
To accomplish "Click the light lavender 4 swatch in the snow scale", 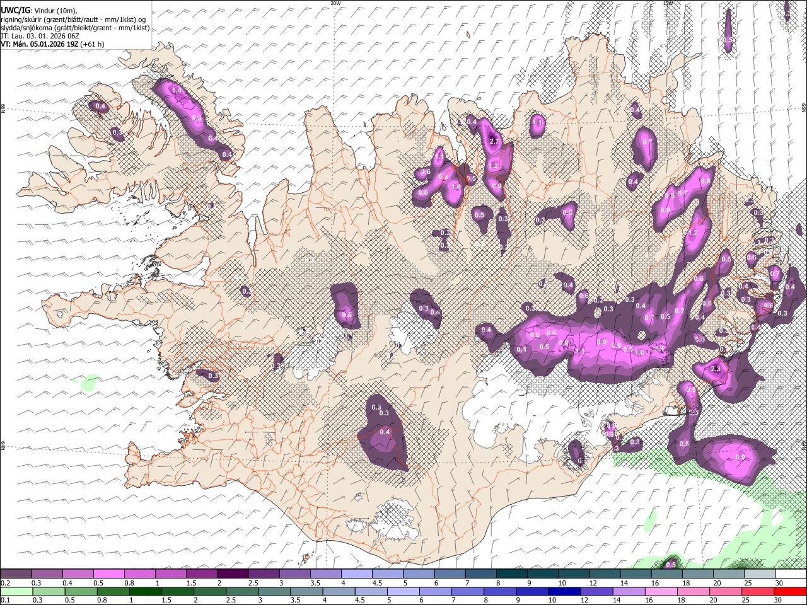I will (356, 574).
